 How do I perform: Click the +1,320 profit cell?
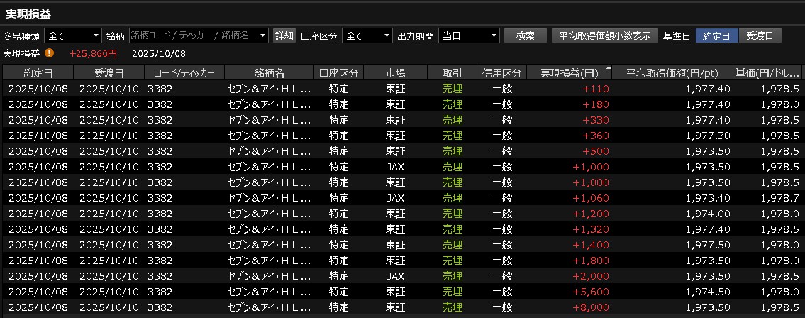(x=591, y=229)
